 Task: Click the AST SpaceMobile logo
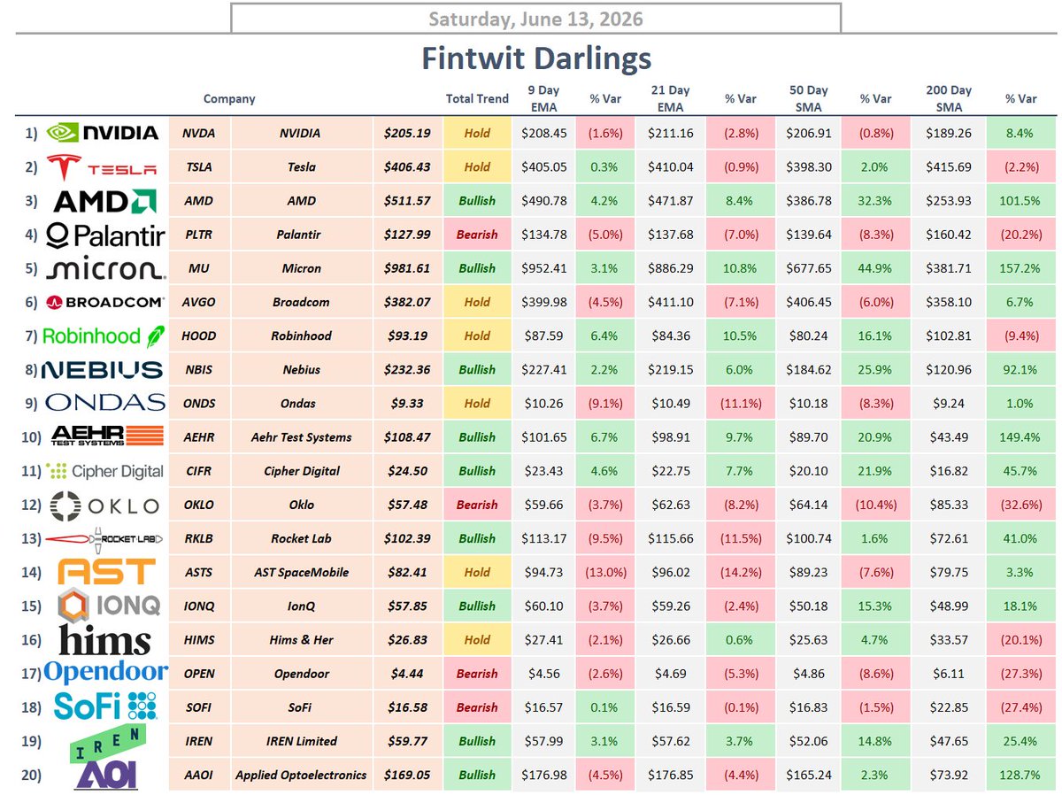tap(105, 572)
